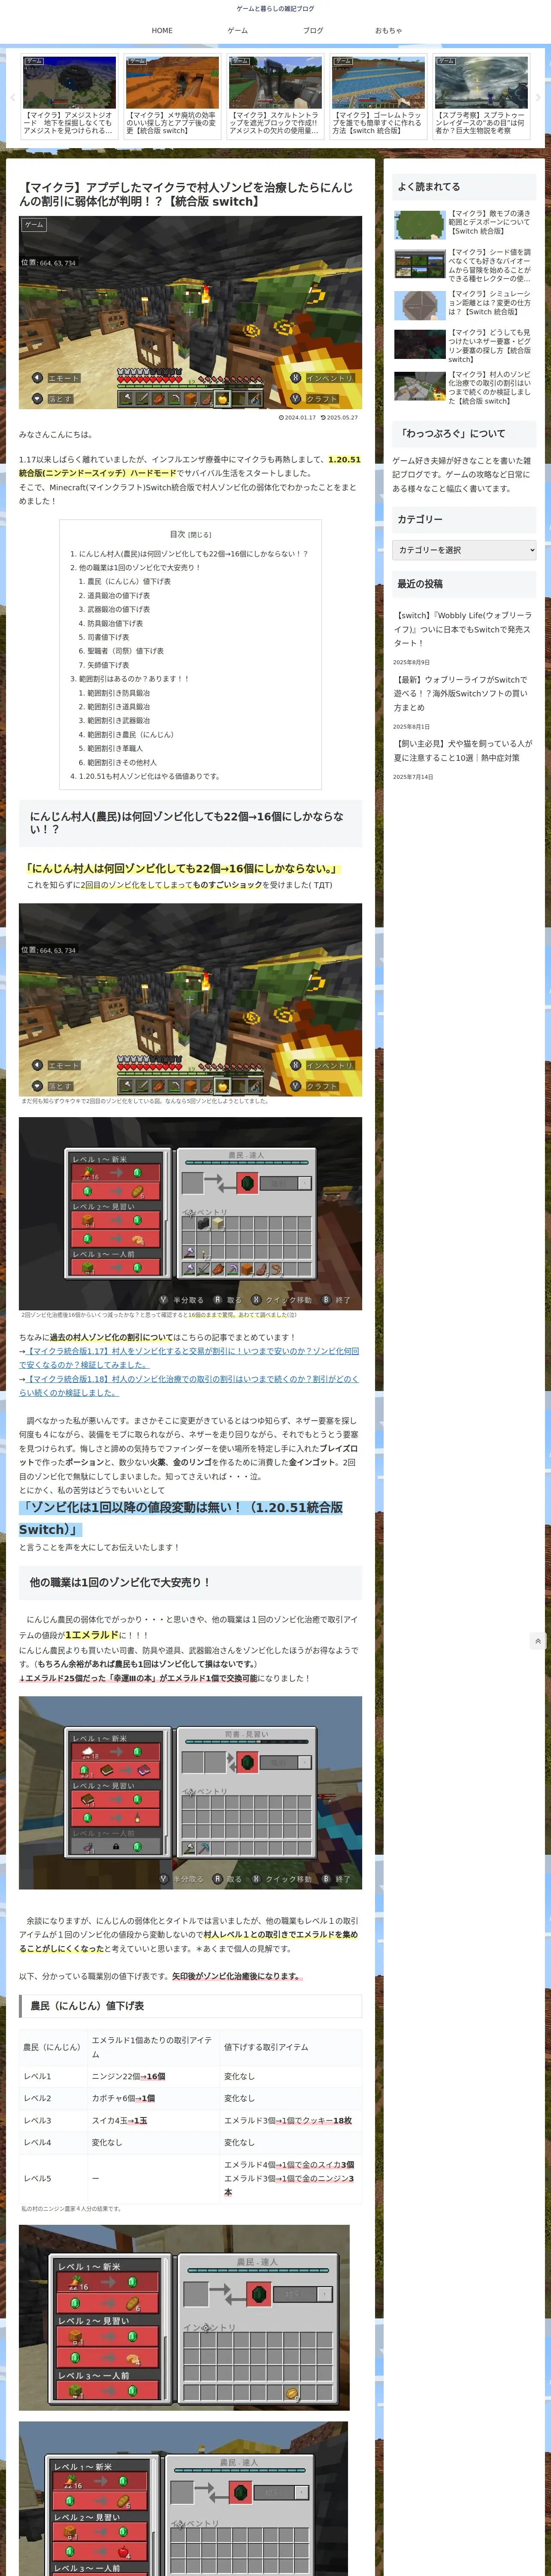
Task: Jump to TOC item 範囲割引はあるのか？あります
Action: (134, 679)
